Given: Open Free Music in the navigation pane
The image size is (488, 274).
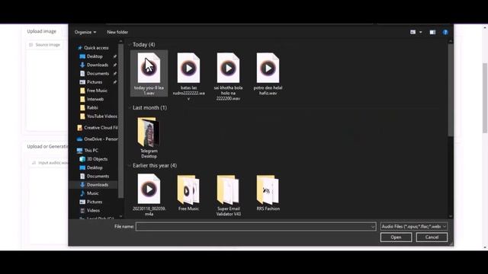Looking at the screenshot, I should pyautogui.click(x=97, y=91).
